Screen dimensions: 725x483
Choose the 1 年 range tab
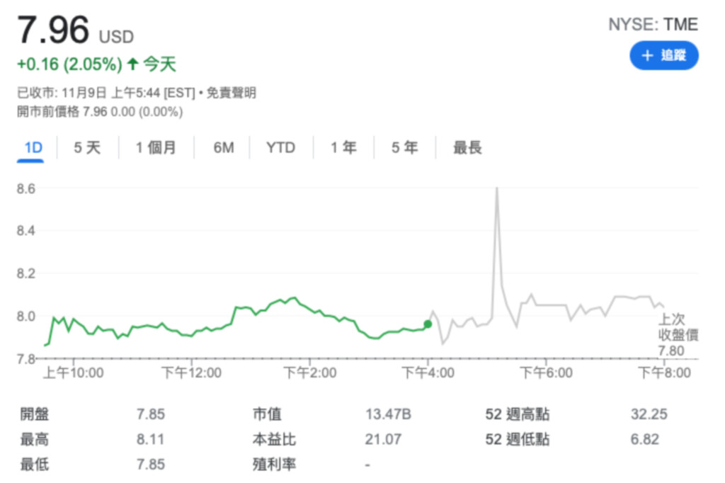click(x=343, y=147)
